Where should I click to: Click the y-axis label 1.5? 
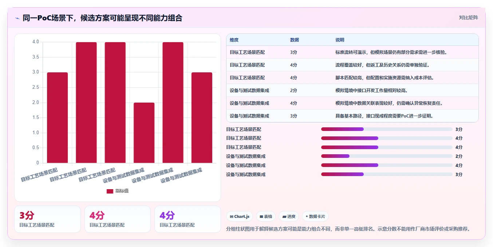[35, 117]
